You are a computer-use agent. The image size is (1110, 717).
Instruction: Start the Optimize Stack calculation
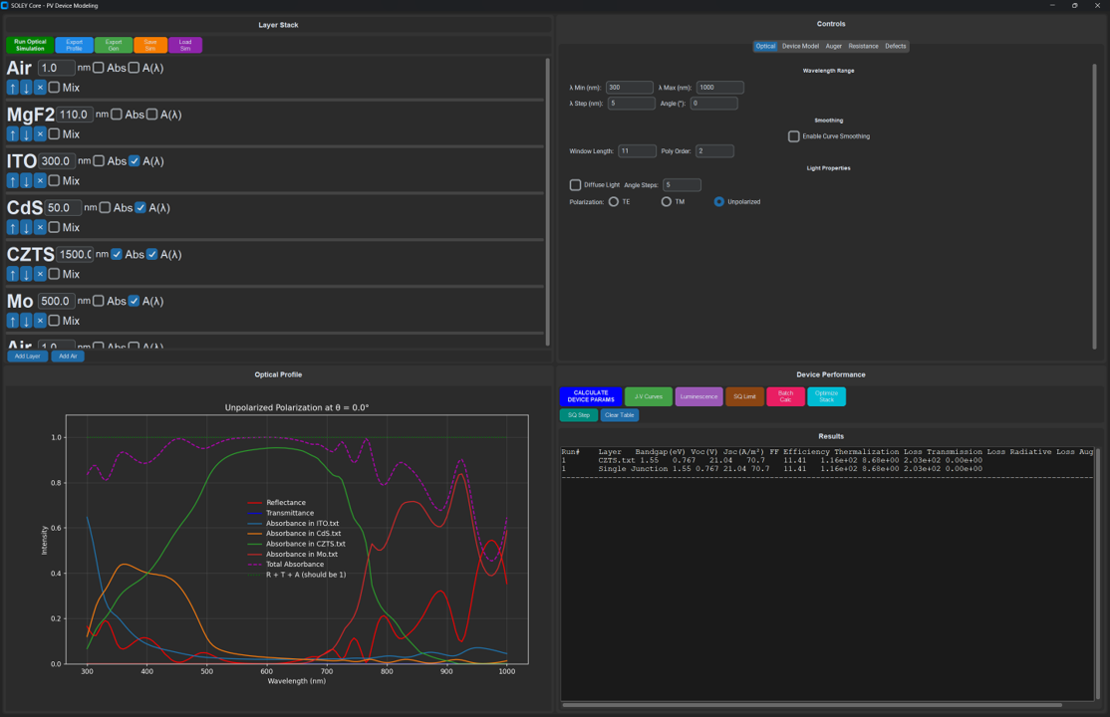pos(827,396)
